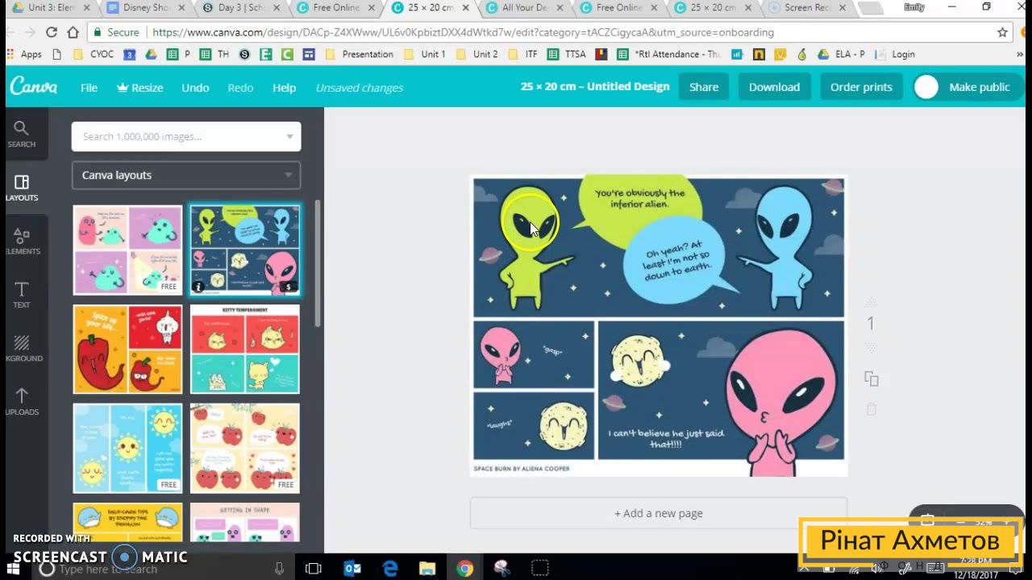
Task: Click the Cortana microphone icon
Action: 279,569
